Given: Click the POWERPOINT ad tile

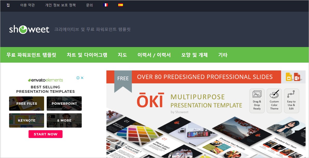Looking at the screenshot, I should [x=64, y=103].
